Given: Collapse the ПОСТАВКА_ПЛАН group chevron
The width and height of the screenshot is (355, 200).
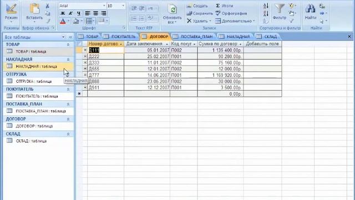Looking at the screenshot, I should pyautogui.click(x=68, y=104).
